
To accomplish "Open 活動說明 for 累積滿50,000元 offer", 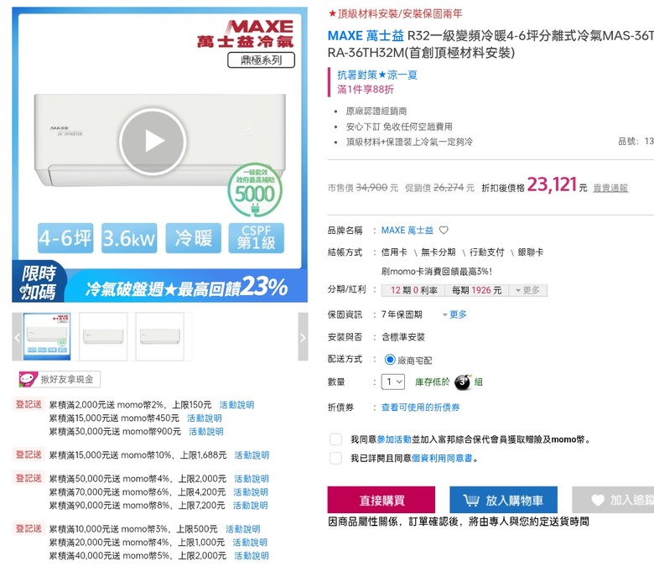I will [x=251, y=479].
